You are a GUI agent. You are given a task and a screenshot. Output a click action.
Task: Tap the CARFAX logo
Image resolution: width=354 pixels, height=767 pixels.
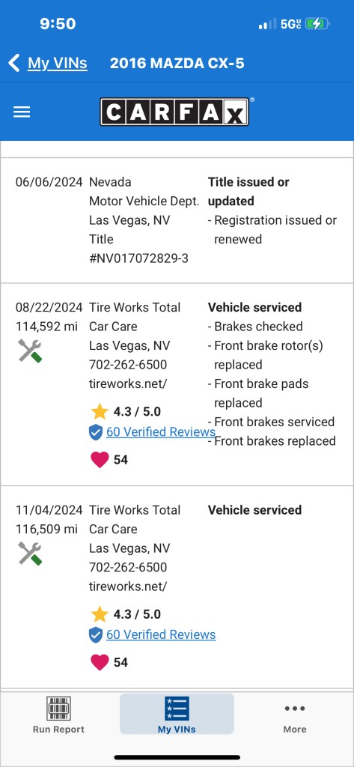coord(174,112)
